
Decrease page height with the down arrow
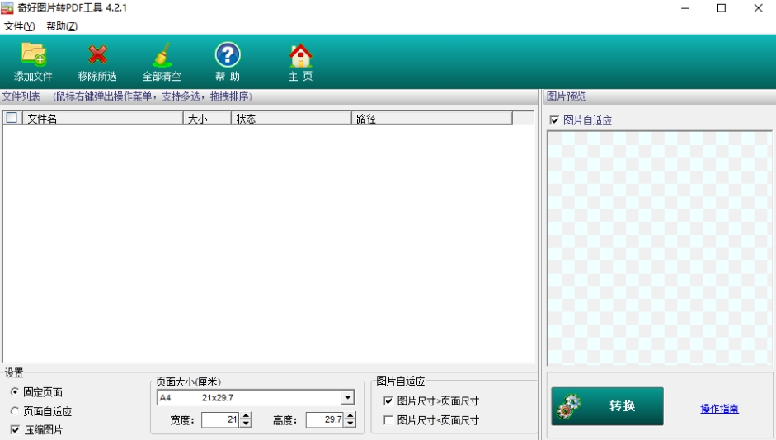350,424
